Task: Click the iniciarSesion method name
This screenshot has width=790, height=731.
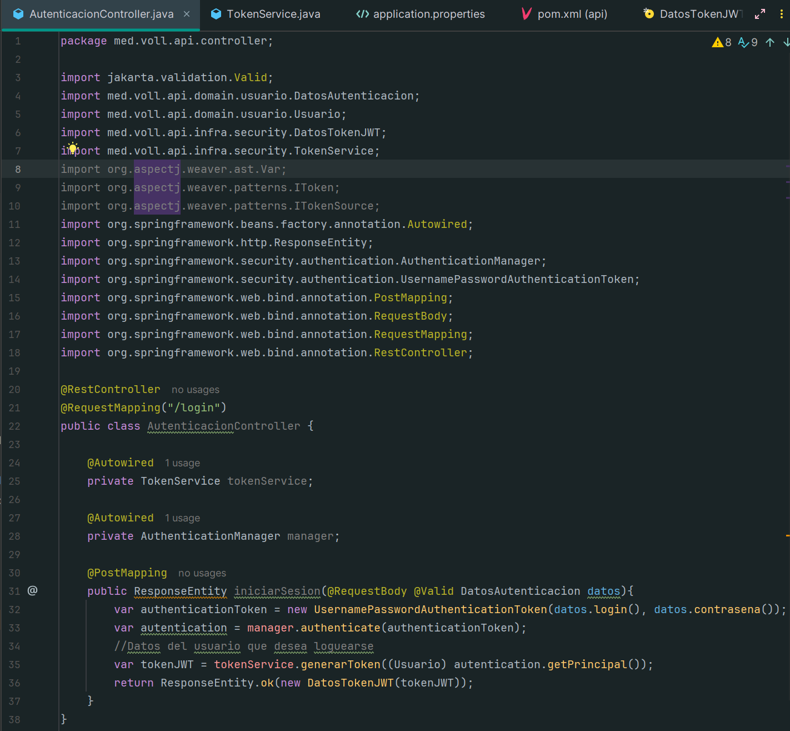Action: [277, 591]
